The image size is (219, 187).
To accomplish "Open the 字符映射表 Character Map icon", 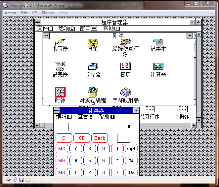I will (x=126, y=92).
